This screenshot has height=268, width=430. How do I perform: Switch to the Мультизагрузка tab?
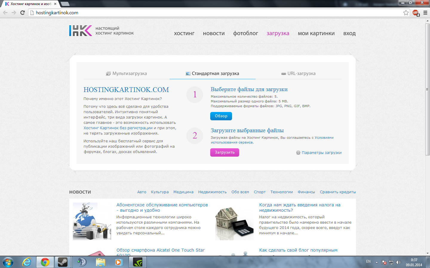[x=127, y=74]
